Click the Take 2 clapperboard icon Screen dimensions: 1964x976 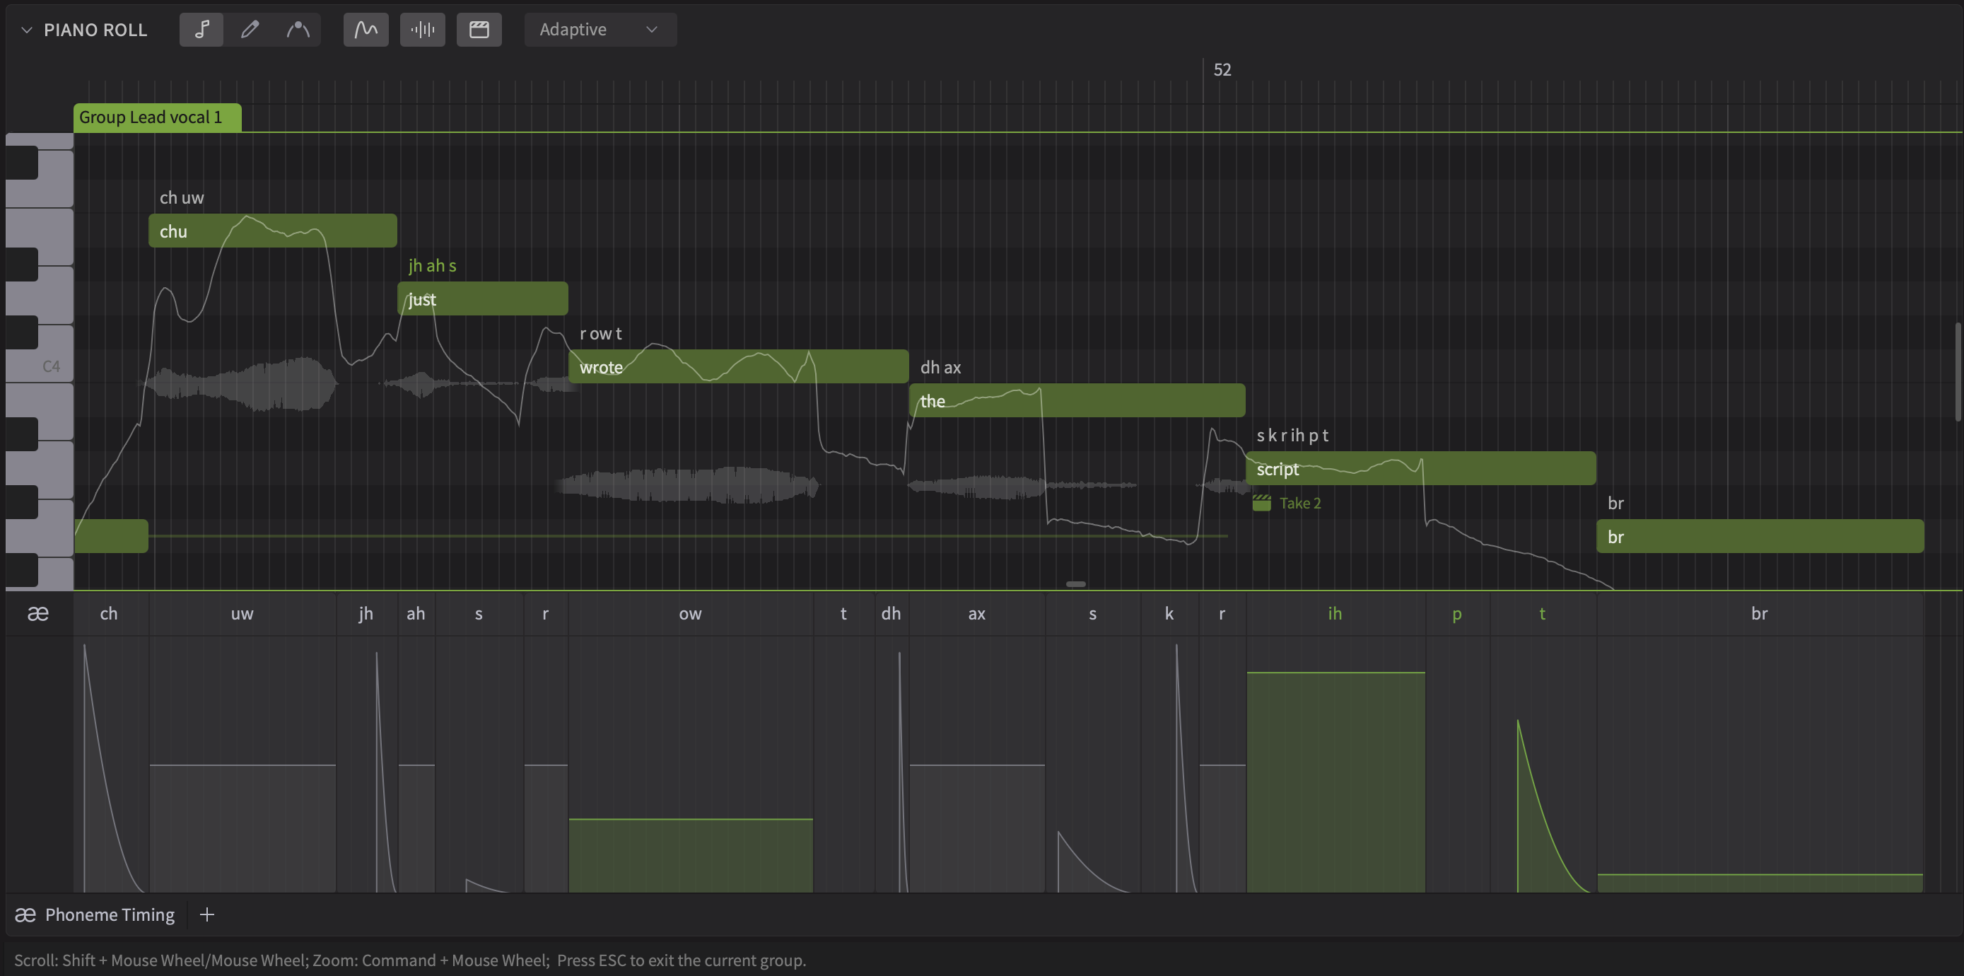[1261, 502]
